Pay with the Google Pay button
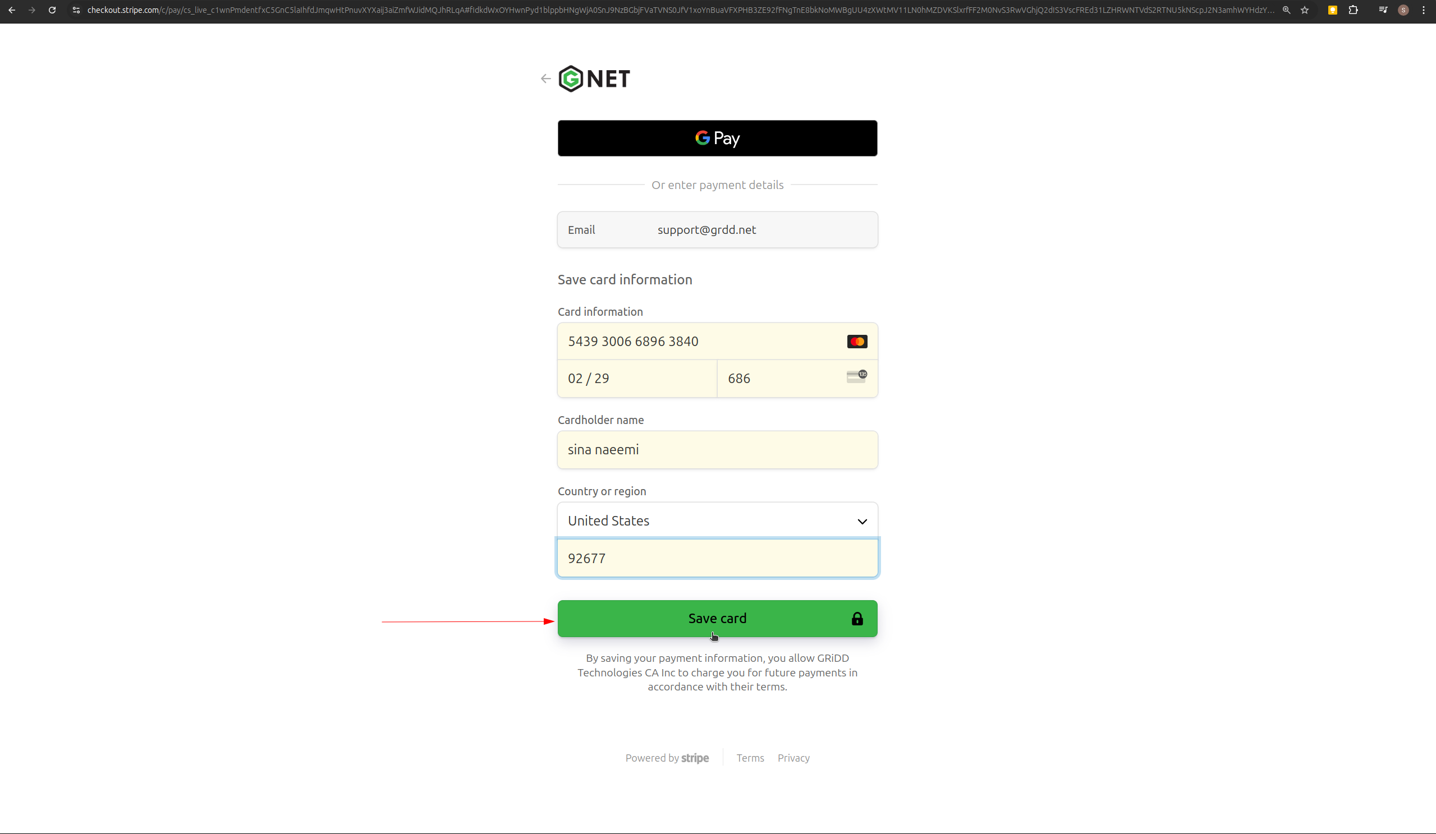The width and height of the screenshot is (1436, 834). 717,138
